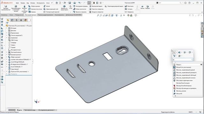Toggle the eye icon beside Макрос result

[201, 65]
